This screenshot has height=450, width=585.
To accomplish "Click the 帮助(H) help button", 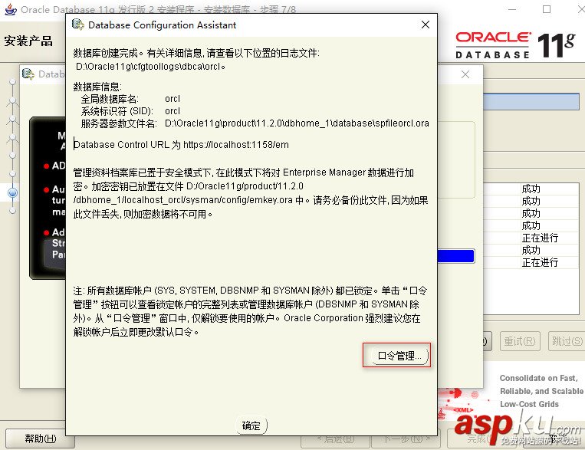I will (x=40, y=439).
